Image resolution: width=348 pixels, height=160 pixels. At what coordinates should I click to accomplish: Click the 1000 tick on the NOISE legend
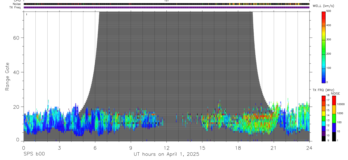340,113
